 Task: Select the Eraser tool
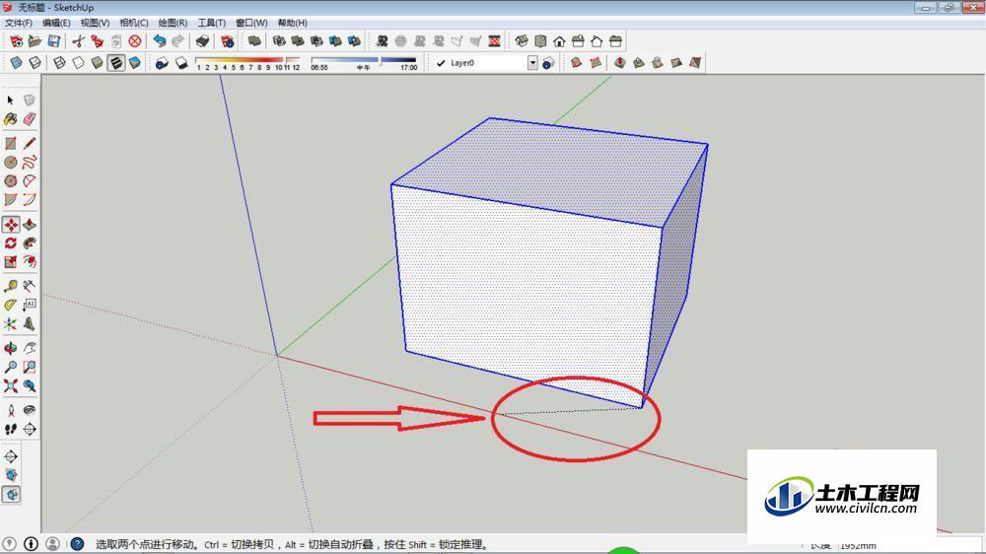pyautogui.click(x=29, y=119)
